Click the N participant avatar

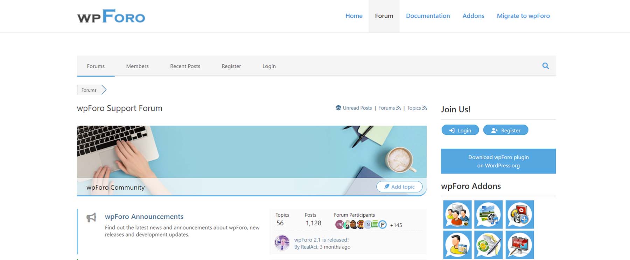coord(368,225)
